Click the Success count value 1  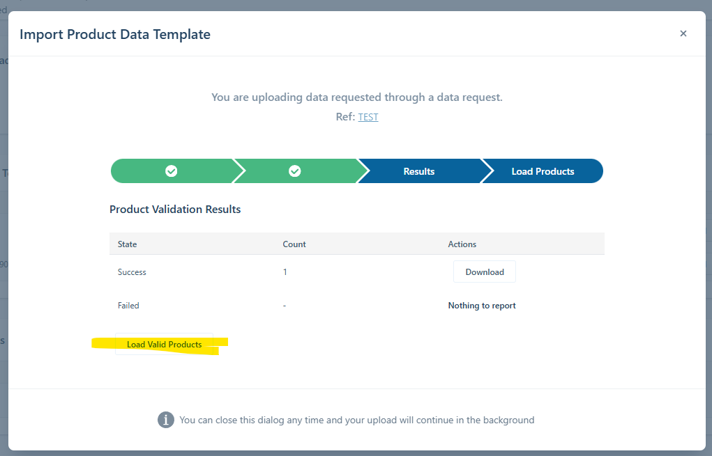tap(285, 272)
